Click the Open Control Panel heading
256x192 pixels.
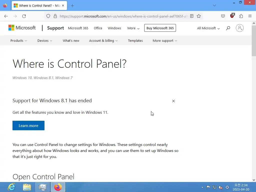coord(43,177)
